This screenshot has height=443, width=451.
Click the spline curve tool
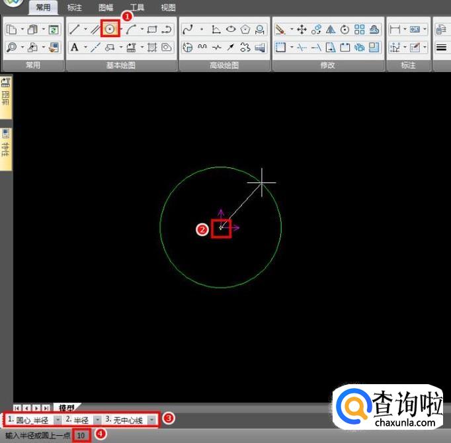pyautogui.click(x=187, y=29)
